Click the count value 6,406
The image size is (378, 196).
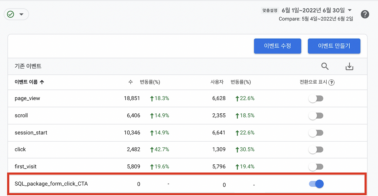(x=133, y=115)
